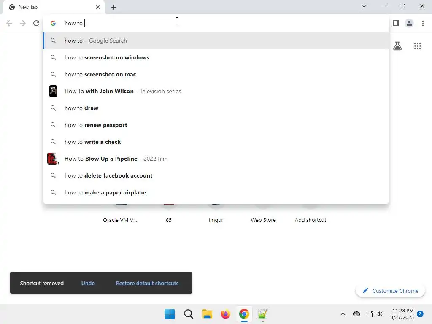Launch Firefox from the taskbar
This screenshot has width=432, height=324.
click(x=225, y=314)
